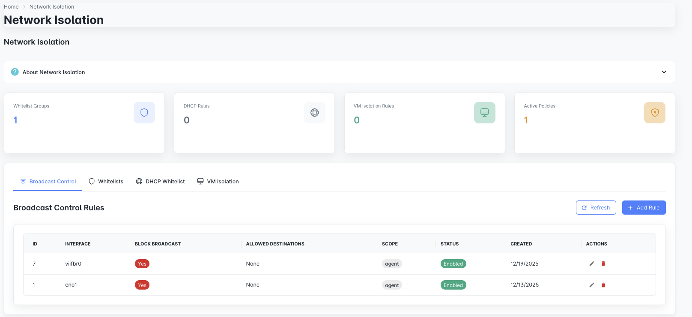Image resolution: width=692 pixels, height=317 pixels.
Task: Click the DHCP Rules globe icon
Action: (315, 113)
